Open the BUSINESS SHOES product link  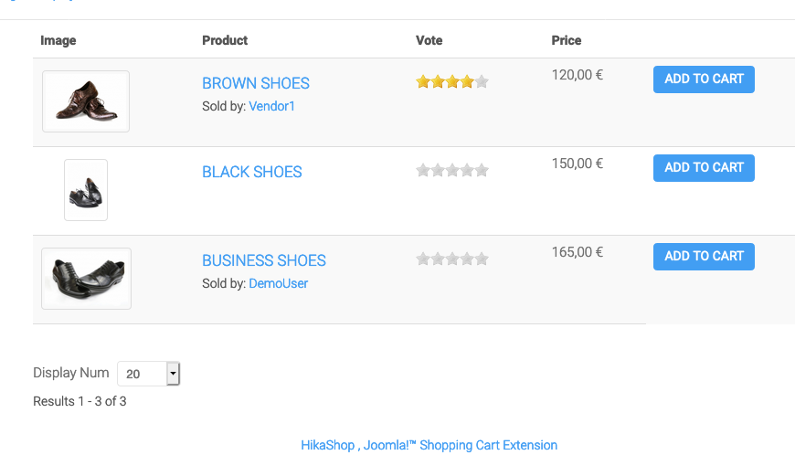[x=264, y=260]
